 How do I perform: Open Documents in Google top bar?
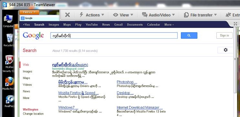click(x=135, y=24)
